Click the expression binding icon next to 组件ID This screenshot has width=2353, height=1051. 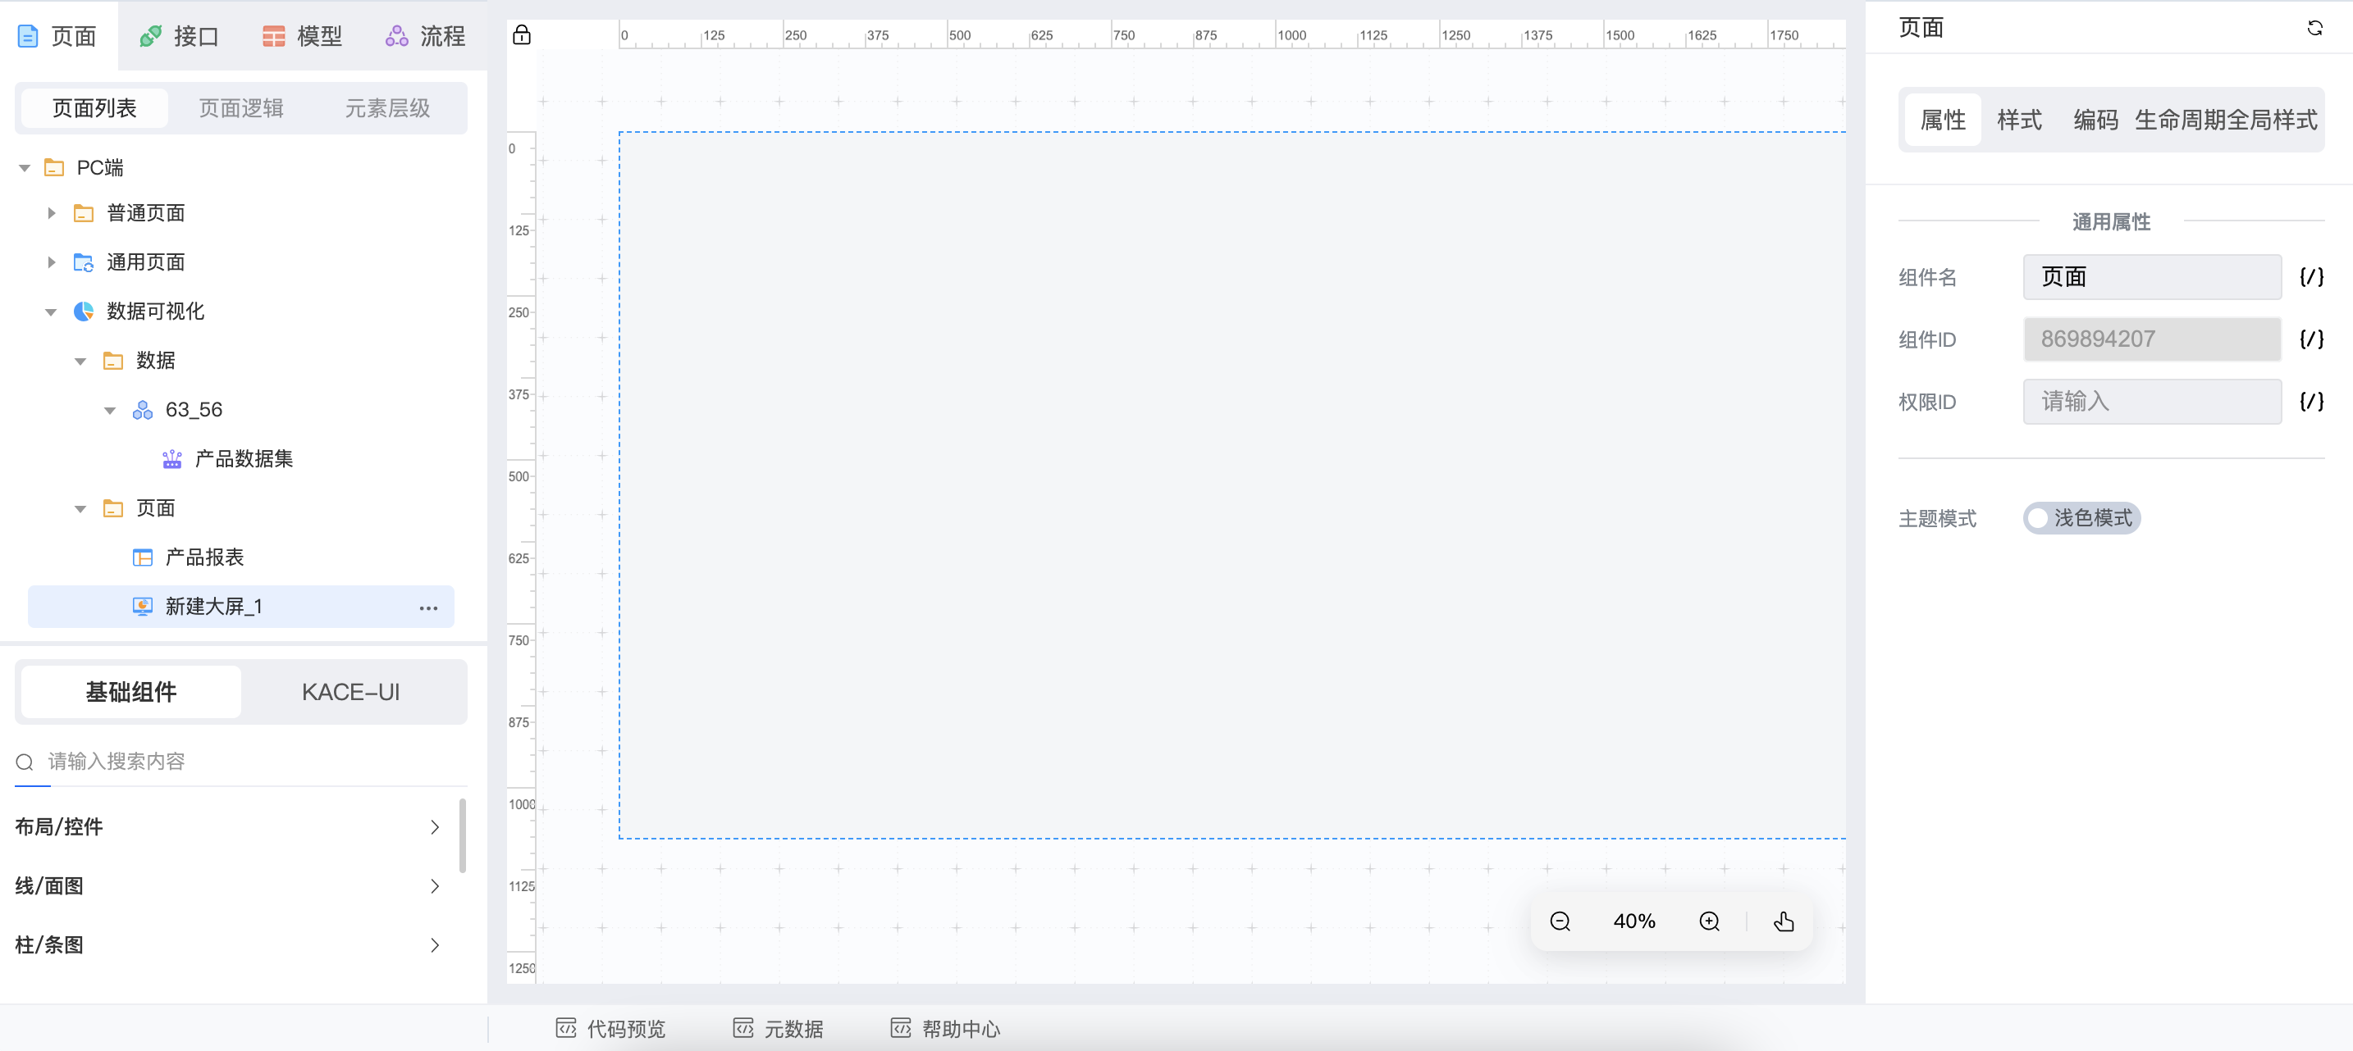pos(2312,339)
